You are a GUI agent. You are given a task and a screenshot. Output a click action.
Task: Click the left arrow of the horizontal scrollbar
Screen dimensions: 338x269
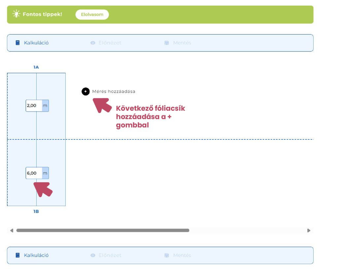click(12, 230)
